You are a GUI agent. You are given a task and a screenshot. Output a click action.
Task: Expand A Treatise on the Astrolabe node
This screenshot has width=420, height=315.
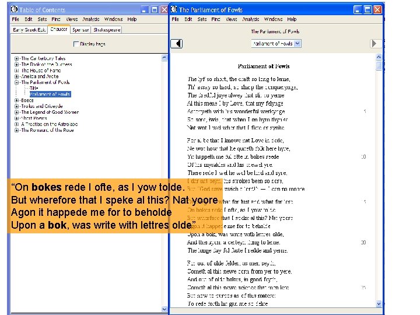(16, 124)
